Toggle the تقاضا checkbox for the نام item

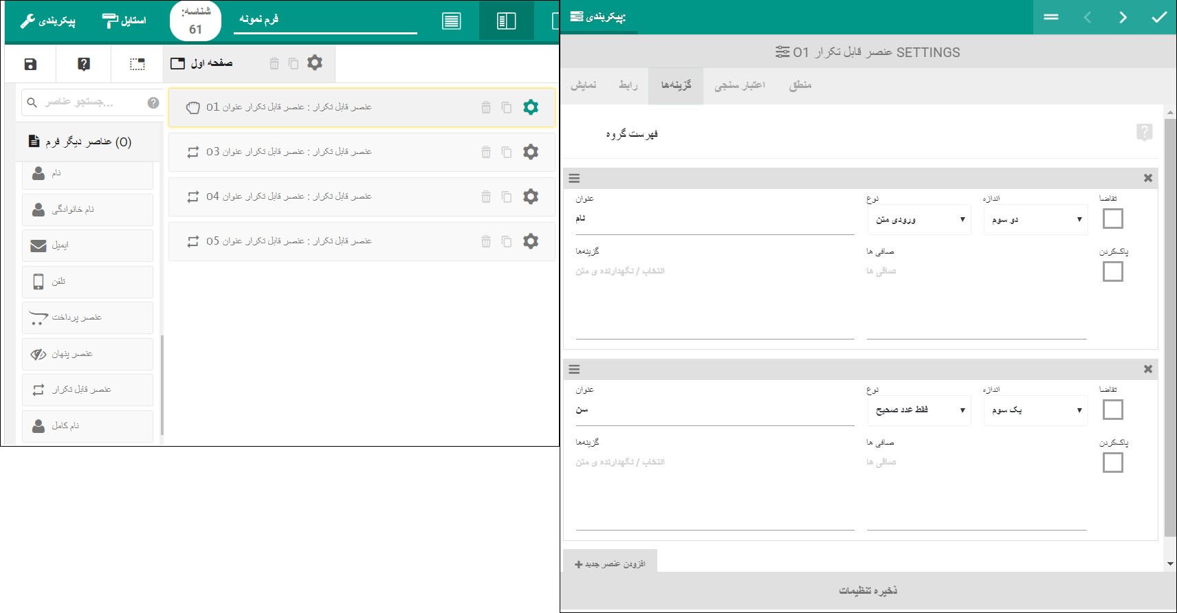click(1112, 219)
